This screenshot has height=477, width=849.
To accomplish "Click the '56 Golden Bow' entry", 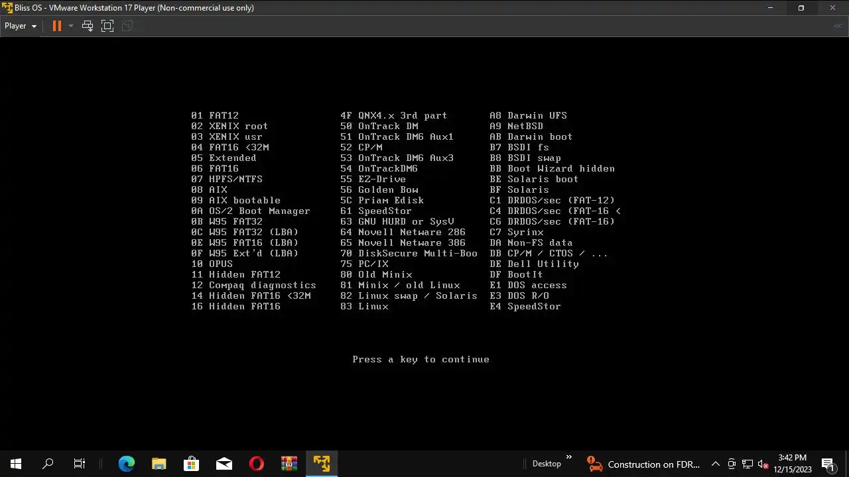I will click(x=379, y=189).
